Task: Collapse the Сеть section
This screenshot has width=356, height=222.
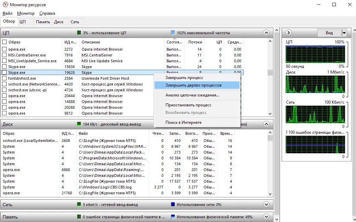Action: 266,204
